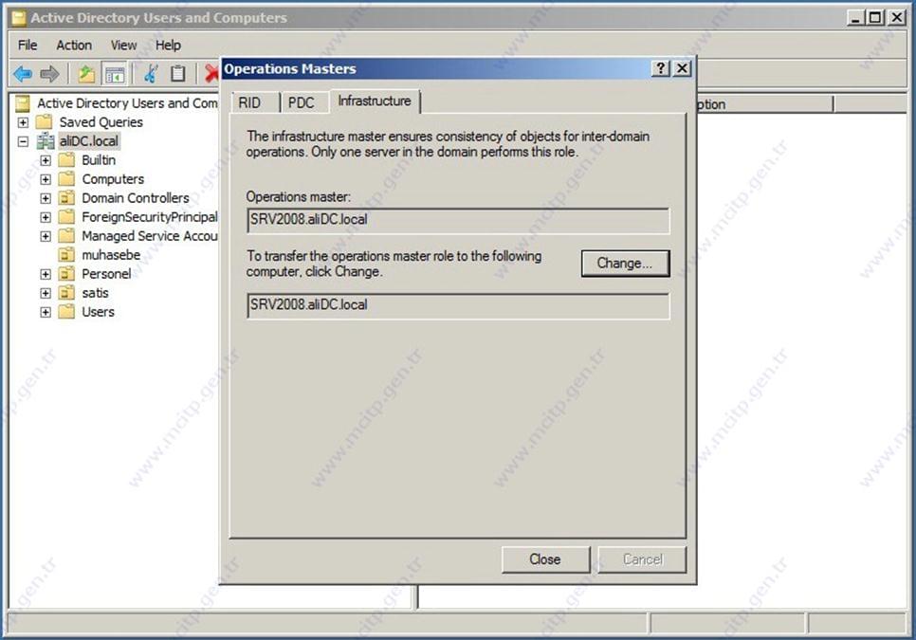Click the Operations master server field

click(459, 220)
